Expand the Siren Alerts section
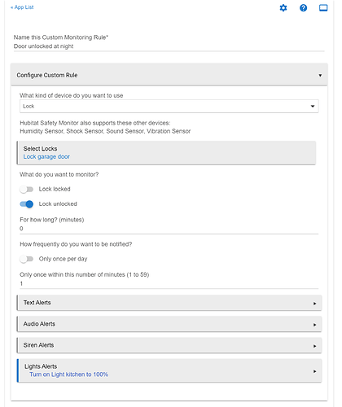Image resolution: width=342 pixels, height=407 pixels. [169, 345]
